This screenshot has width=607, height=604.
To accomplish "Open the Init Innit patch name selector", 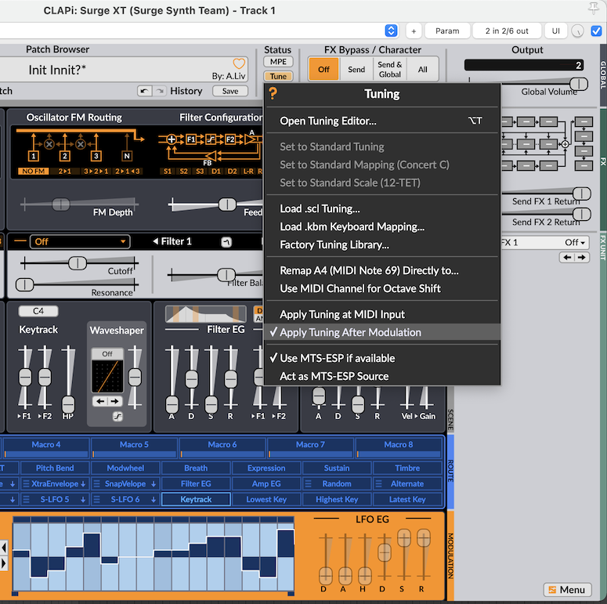I will tap(124, 70).
